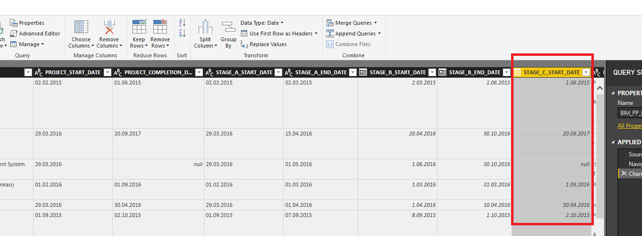Click the Group By icon
The width and height of the screenshot is (642, 236).
(x=228, y=27)
